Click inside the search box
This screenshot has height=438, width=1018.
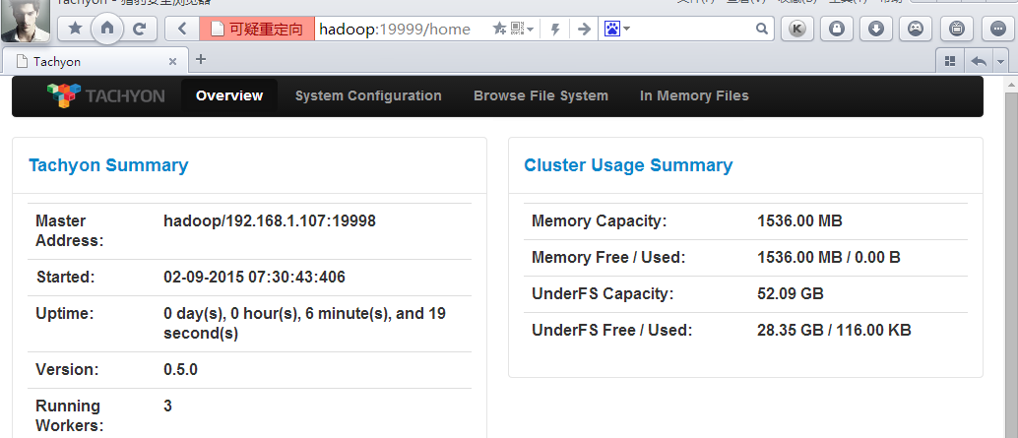coord(692,29)
